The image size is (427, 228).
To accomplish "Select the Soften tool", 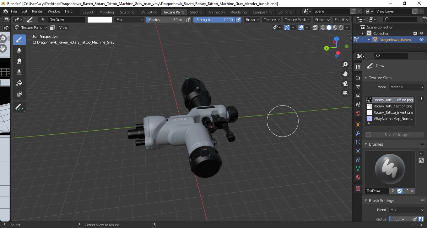I will [x=19, y=50].
